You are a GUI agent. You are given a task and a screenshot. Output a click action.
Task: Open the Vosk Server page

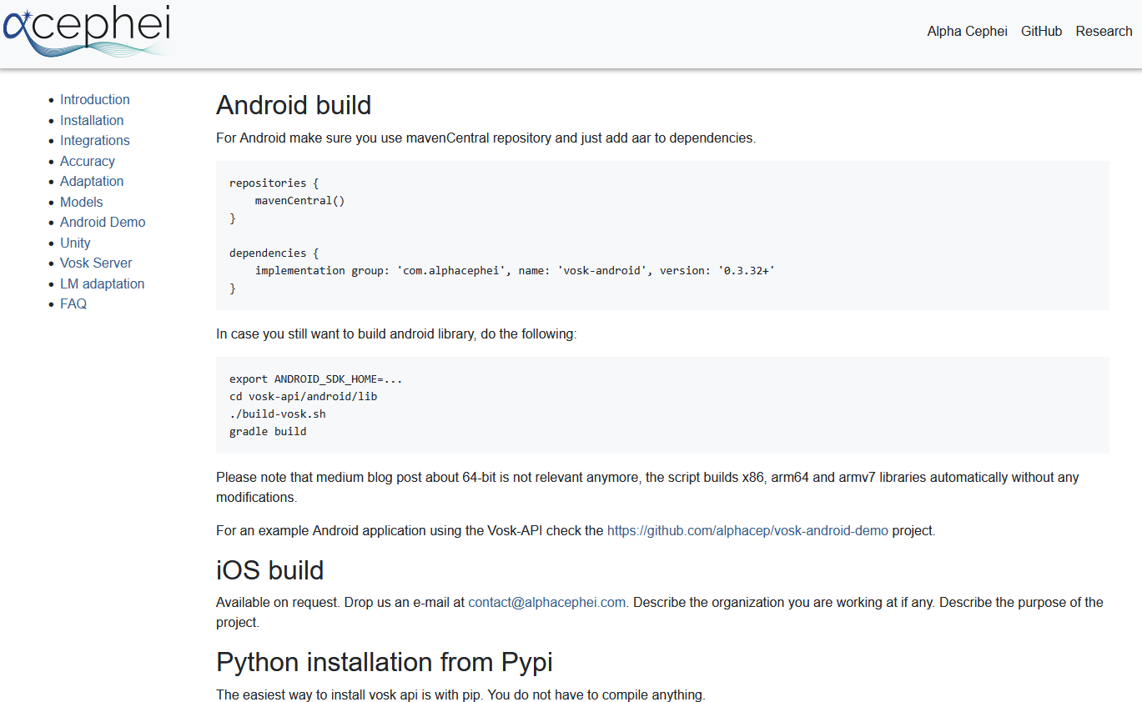click(96, 263)
